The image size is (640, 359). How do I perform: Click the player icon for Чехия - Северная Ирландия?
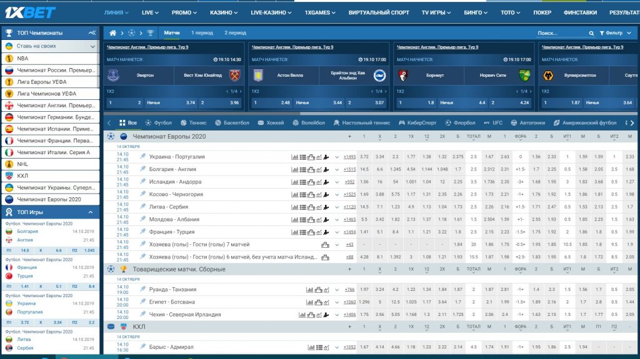pyautogui.click(x=326, y=315)
